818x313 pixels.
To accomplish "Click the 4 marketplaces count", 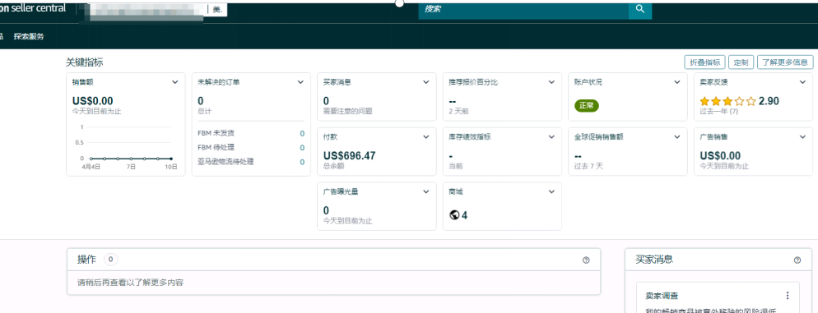I will (464, 214).
